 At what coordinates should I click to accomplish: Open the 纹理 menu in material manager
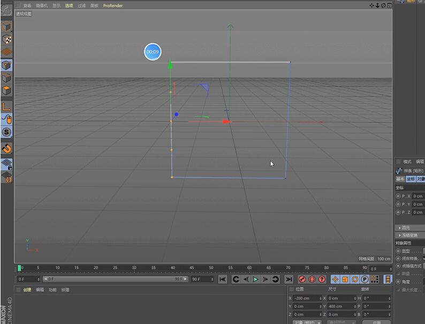coord(65,290)
